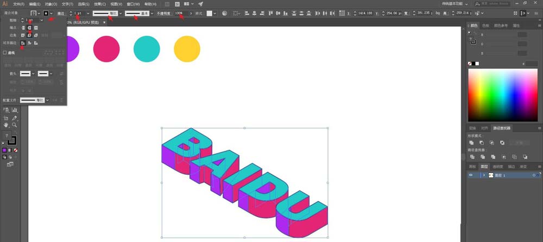Click the rocket GPU performance icon
The image size is (543, 242).
pyautogui.click(x=200, y=4)
